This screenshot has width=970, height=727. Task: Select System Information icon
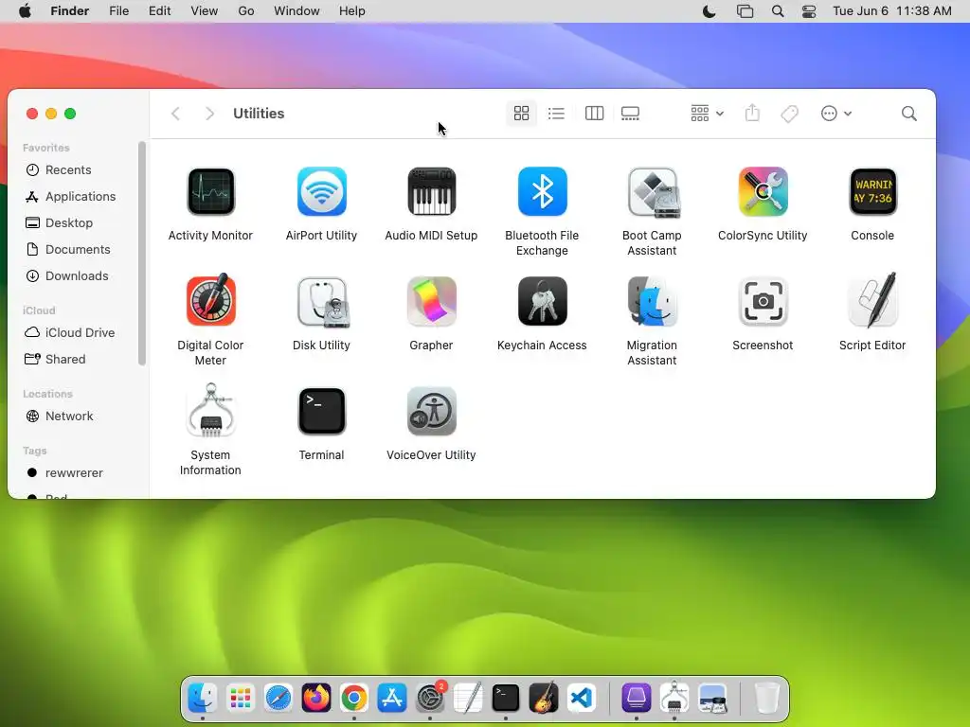pos(210,411)
